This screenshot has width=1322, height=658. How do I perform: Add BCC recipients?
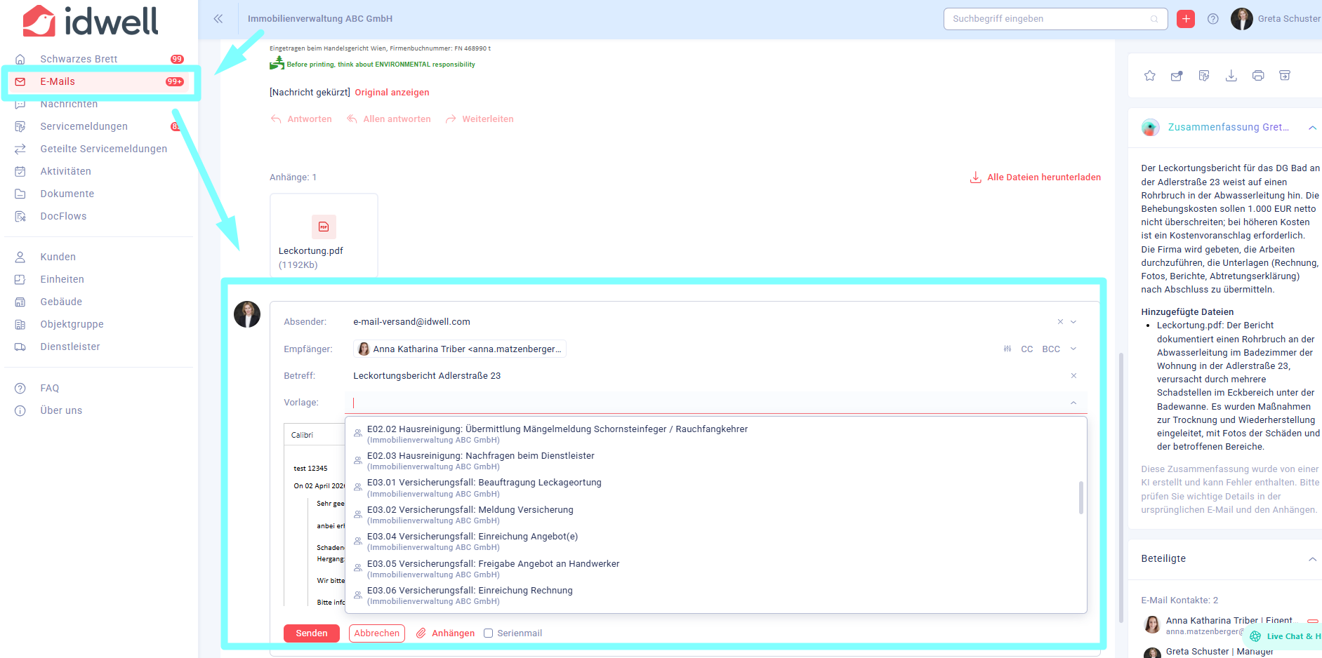tap(1051, 349)
